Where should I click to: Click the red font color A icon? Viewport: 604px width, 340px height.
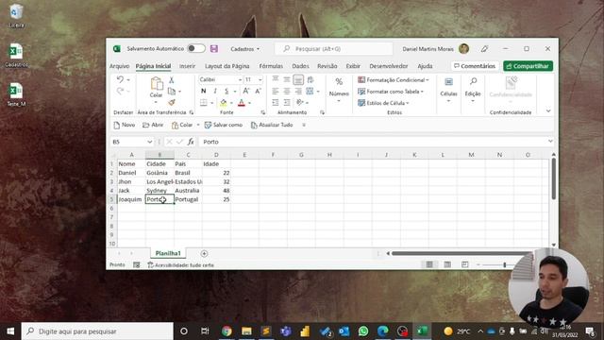[x=242, y=103]
